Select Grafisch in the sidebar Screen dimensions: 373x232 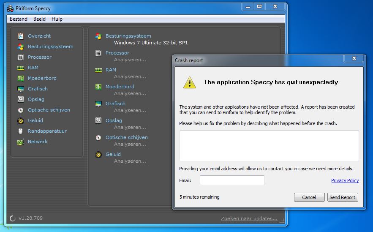click(x=38, y=89)
